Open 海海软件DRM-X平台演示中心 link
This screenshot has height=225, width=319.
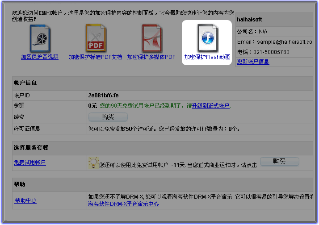coord(123,204)
